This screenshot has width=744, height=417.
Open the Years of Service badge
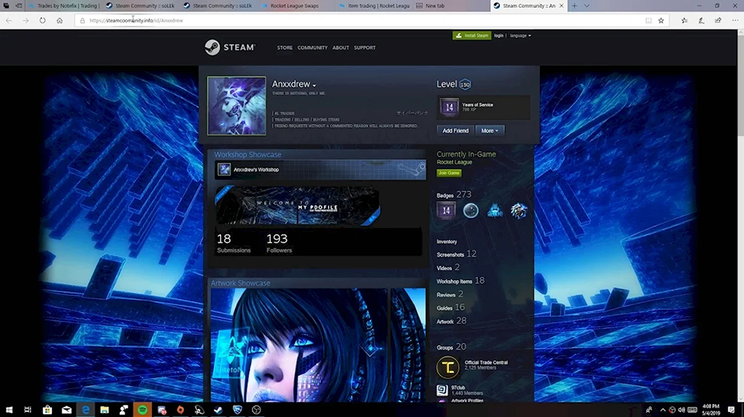449,107
